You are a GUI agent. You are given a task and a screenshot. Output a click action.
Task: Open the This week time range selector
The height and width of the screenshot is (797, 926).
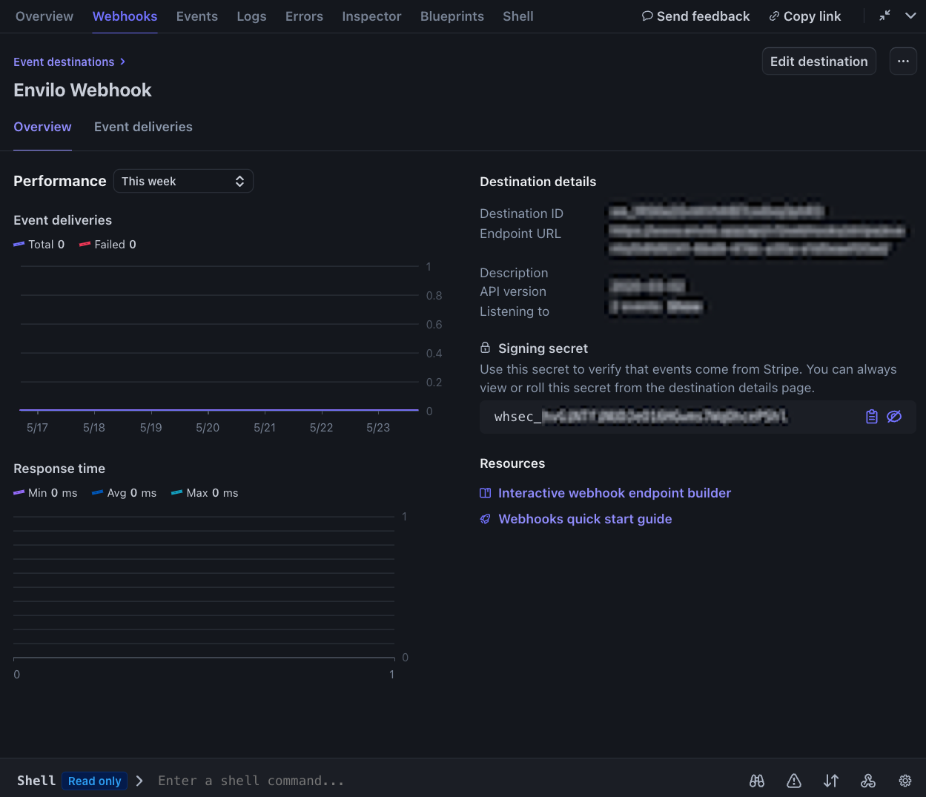tap(183, 181)
